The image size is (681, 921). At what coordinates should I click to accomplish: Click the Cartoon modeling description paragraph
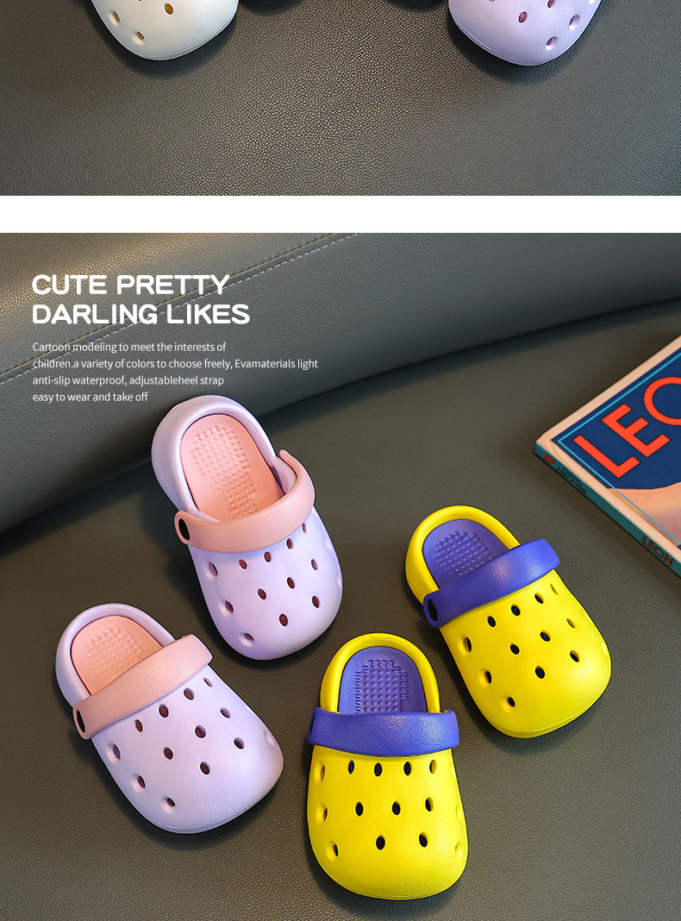point(175,372)
